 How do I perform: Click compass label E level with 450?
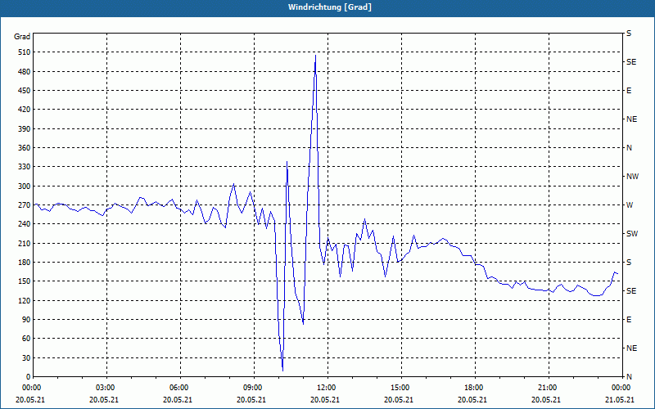629,91
